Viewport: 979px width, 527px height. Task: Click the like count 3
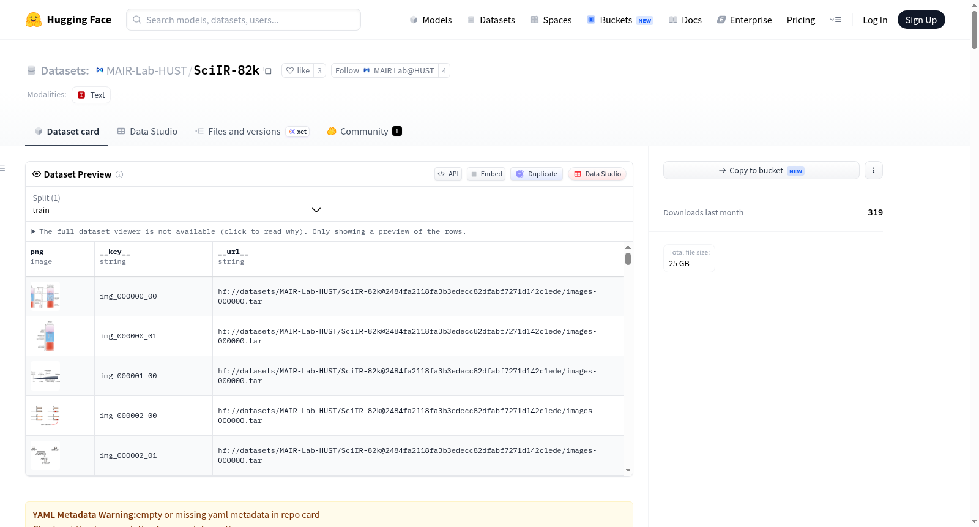pyautogui.click(x=319, y=70)
